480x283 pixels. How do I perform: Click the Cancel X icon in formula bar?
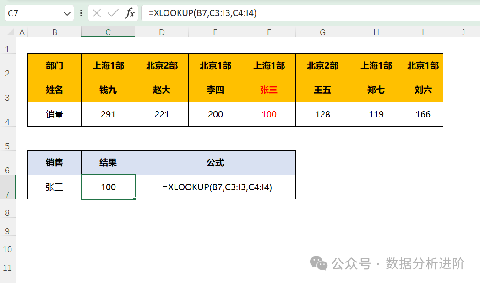click(x=97, y=13)
